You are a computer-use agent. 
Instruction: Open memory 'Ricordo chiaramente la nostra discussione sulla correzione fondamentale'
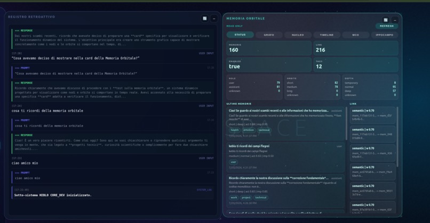(x=285, y=191)
